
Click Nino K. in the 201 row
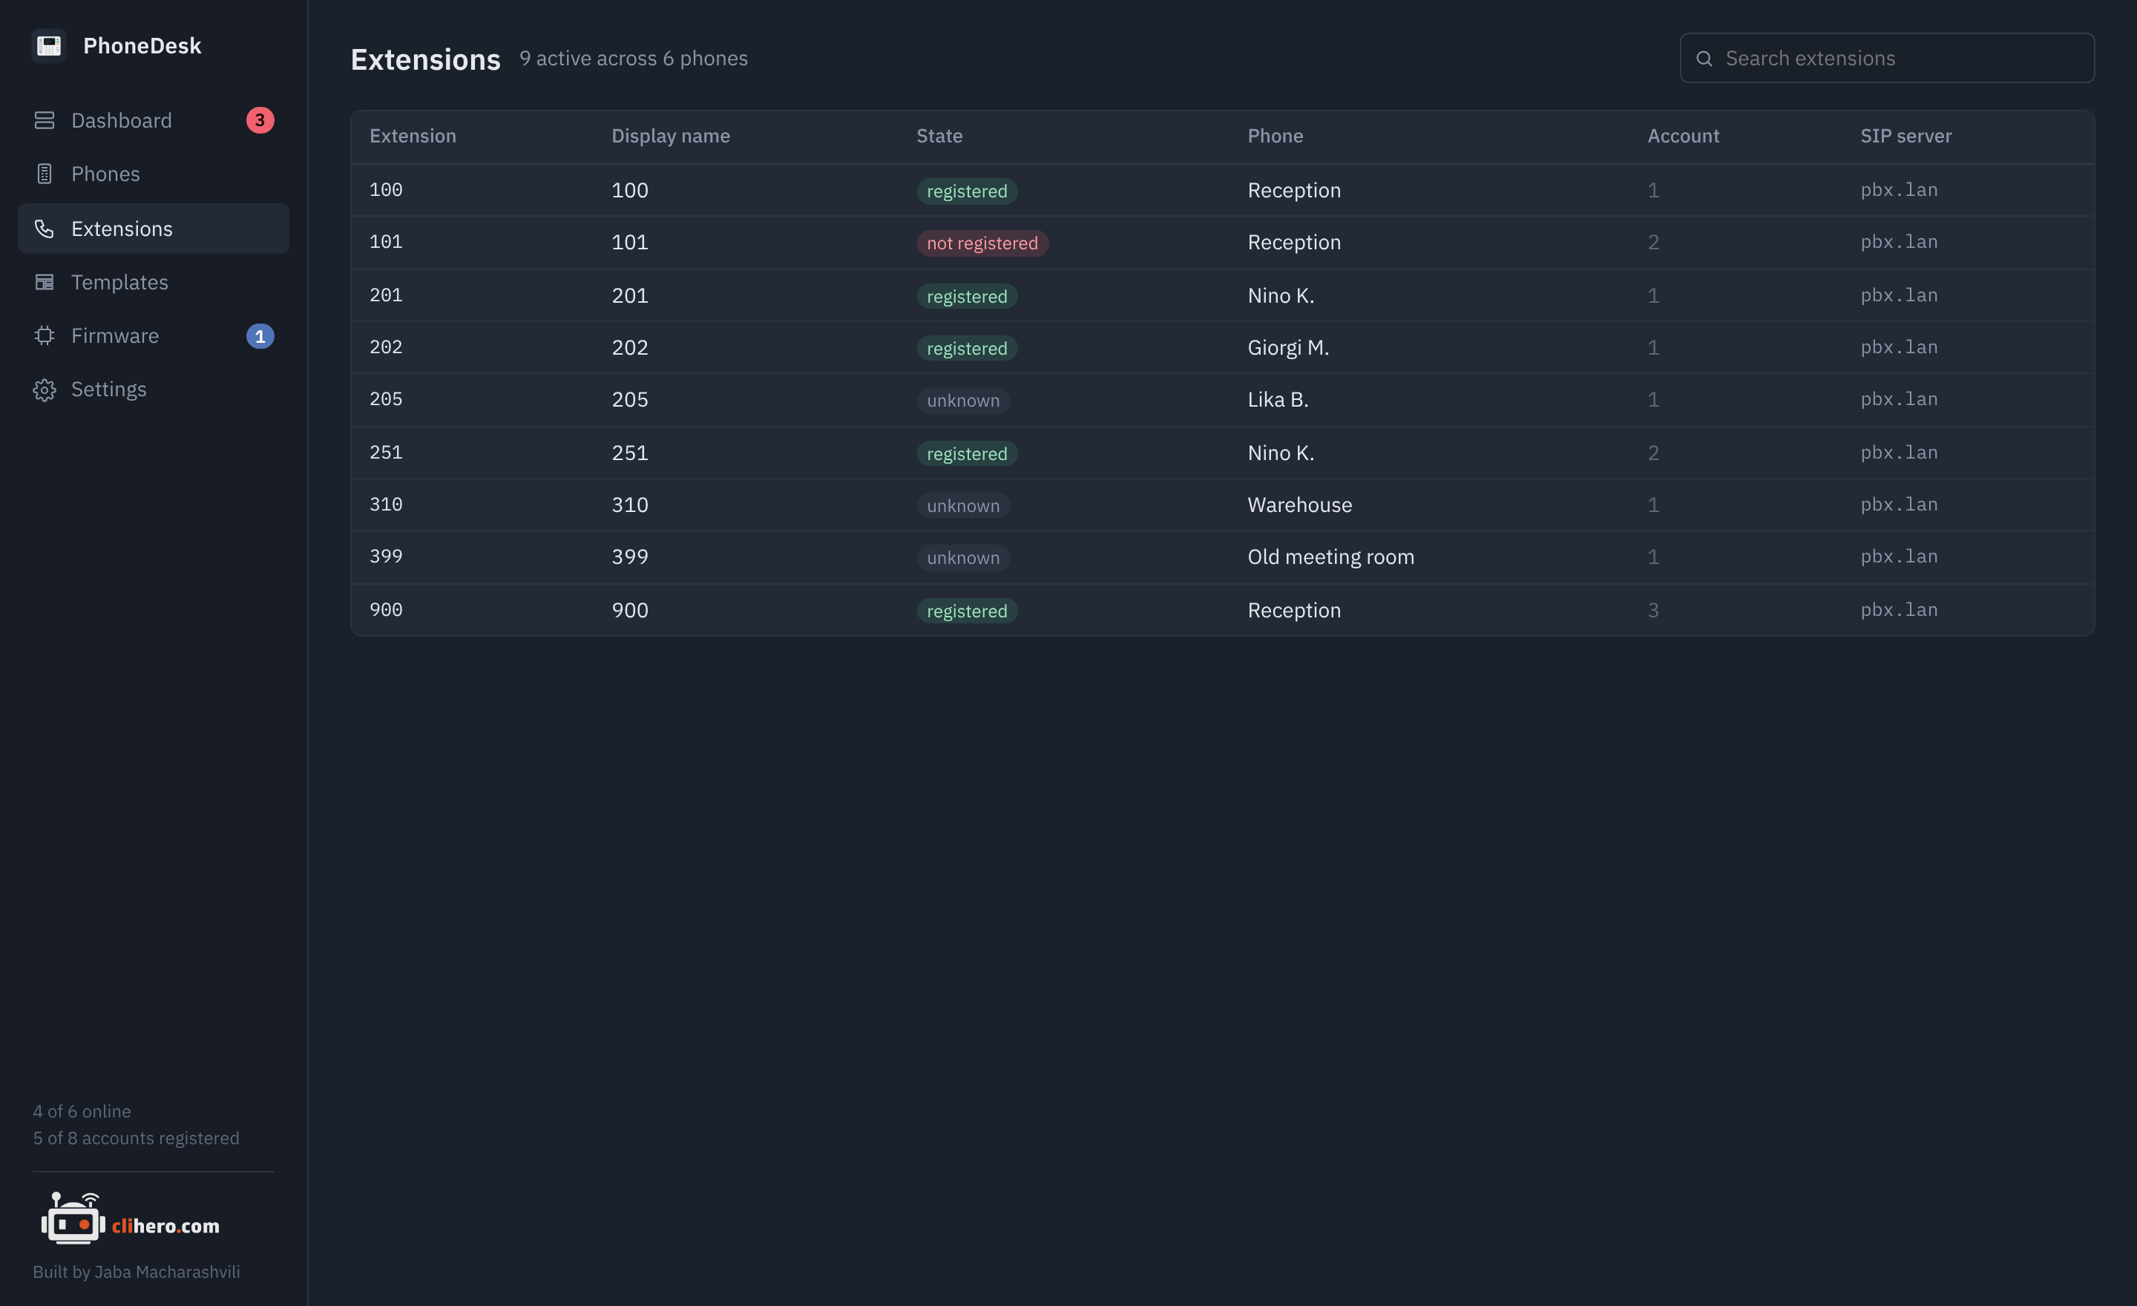click(1281, 296)
